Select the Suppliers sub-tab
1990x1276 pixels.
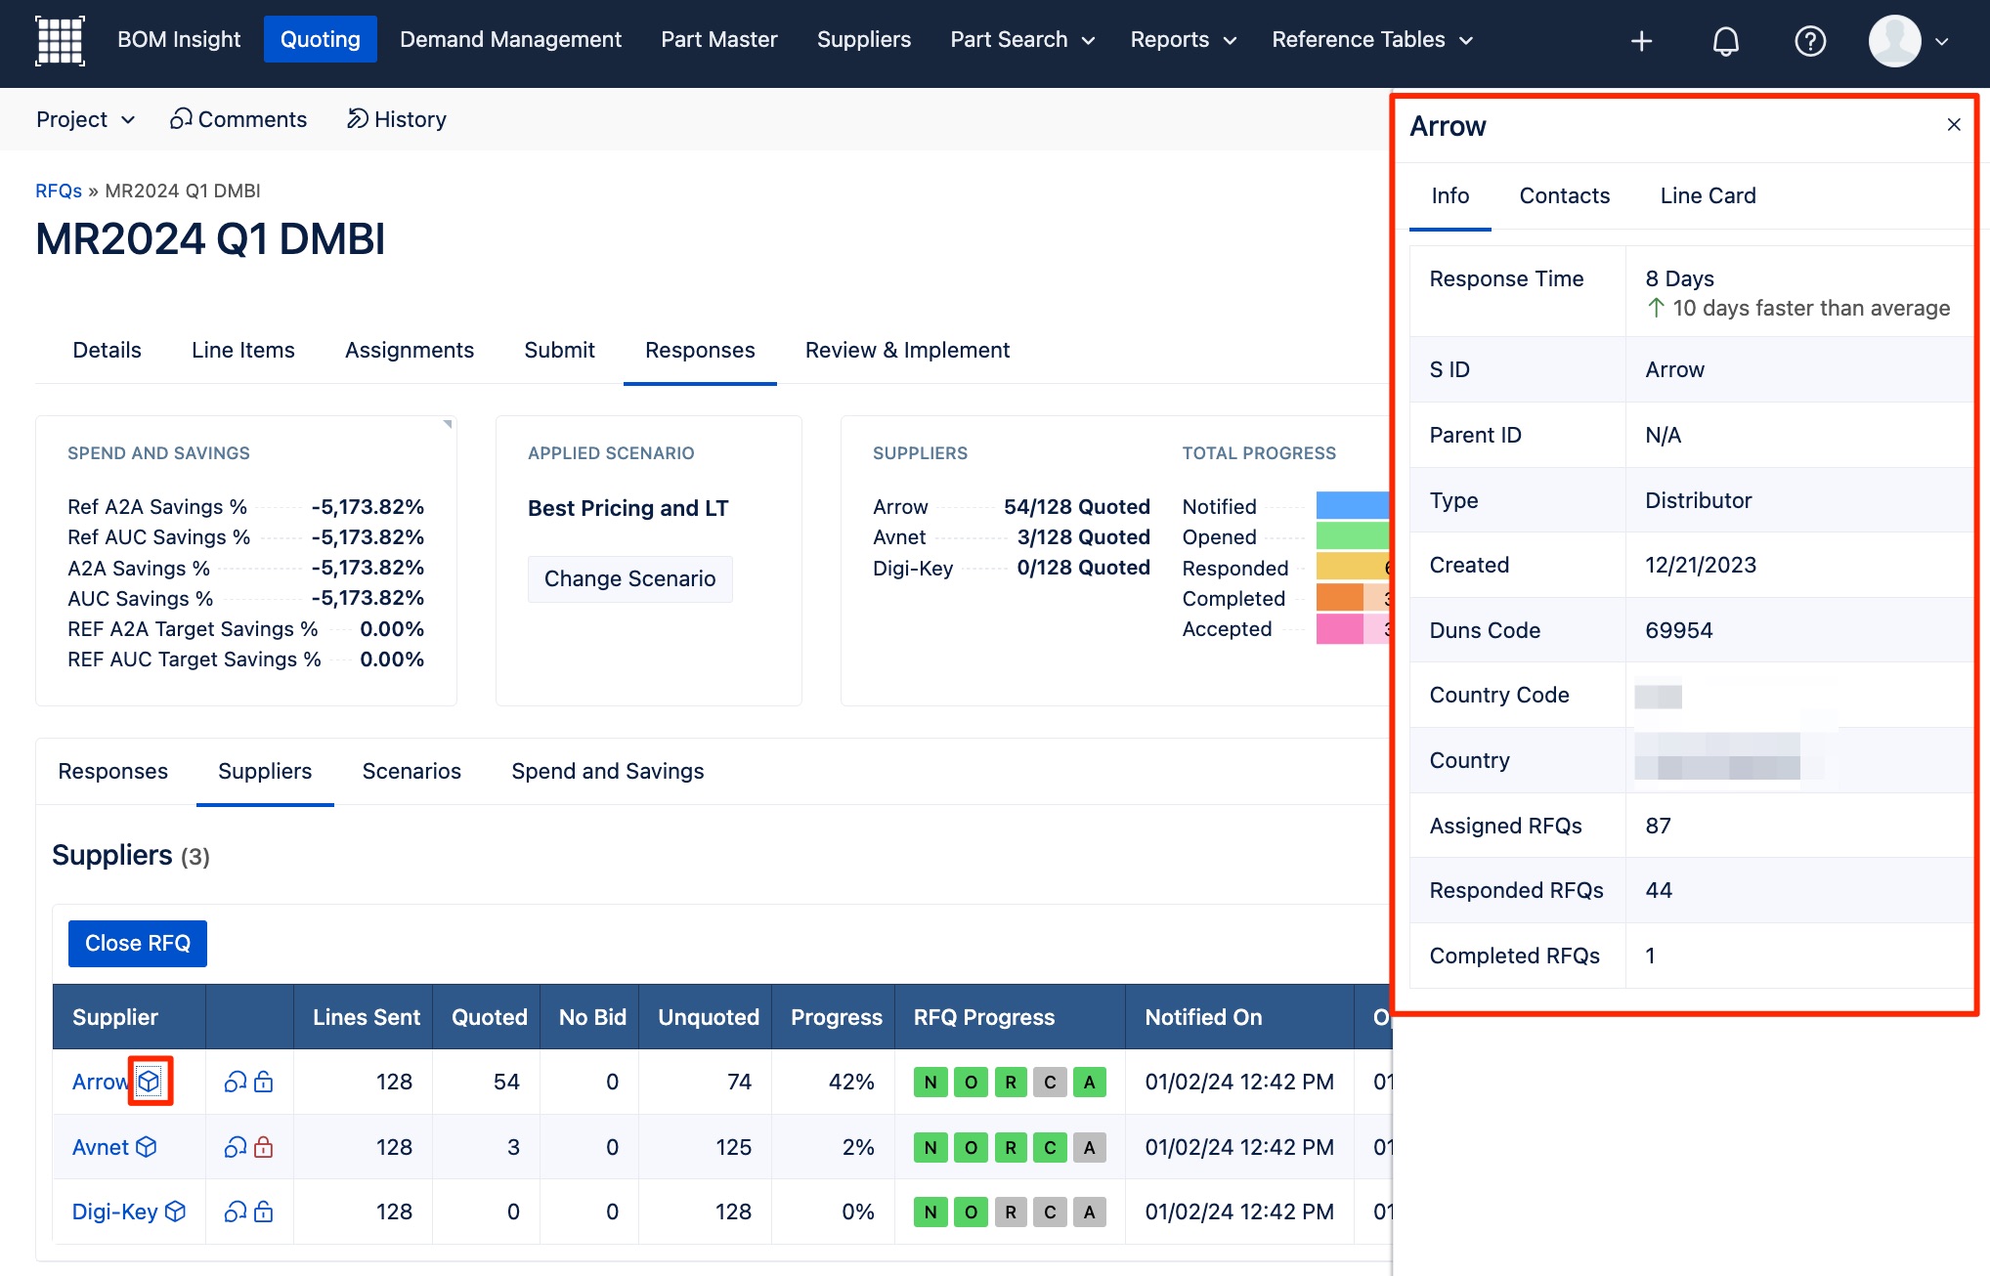click(x=265, y=771)
